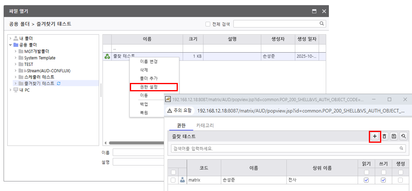
Task: Enable the 전체 검색 checkbox
Action: pyautogui.click(x=208, y=24)
